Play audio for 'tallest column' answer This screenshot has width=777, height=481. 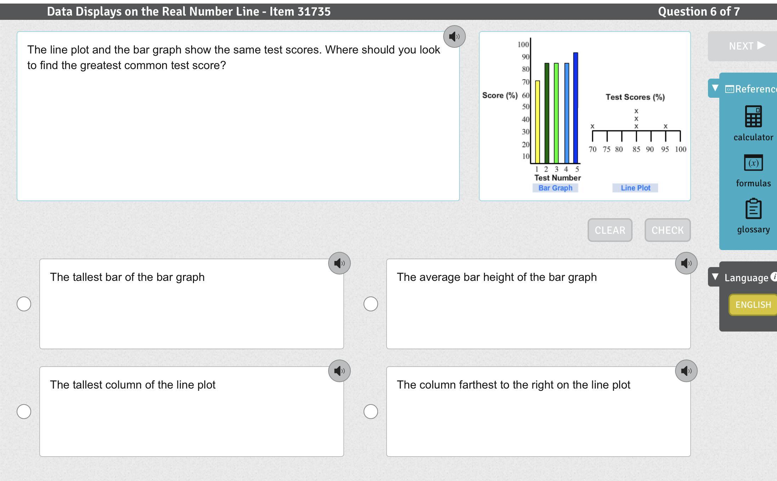click(x=339, y=371)
